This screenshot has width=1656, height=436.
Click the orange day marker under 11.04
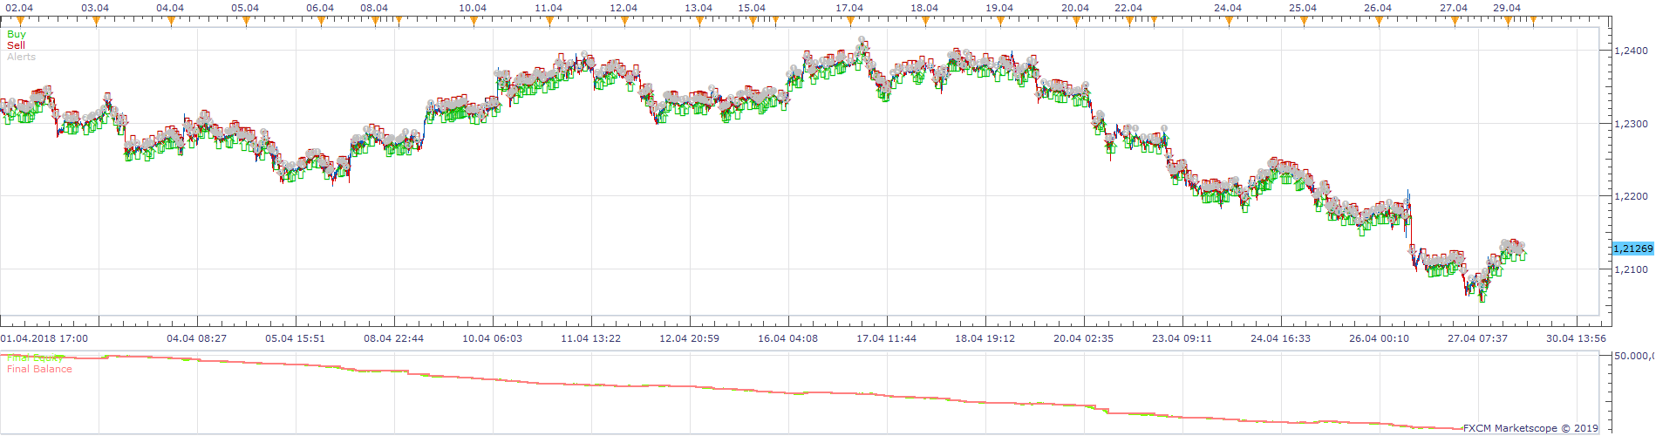click(549, 22)
